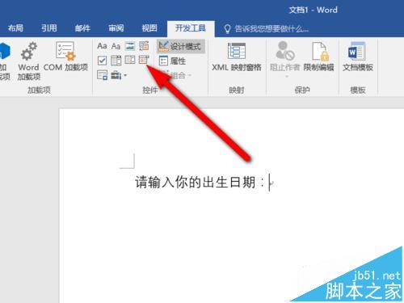Insert a drop-down list content control

130,61
